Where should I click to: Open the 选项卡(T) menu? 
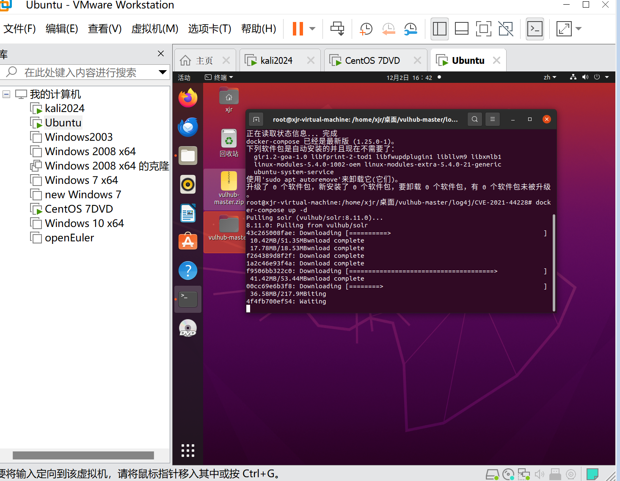click(x=209, y=29)
